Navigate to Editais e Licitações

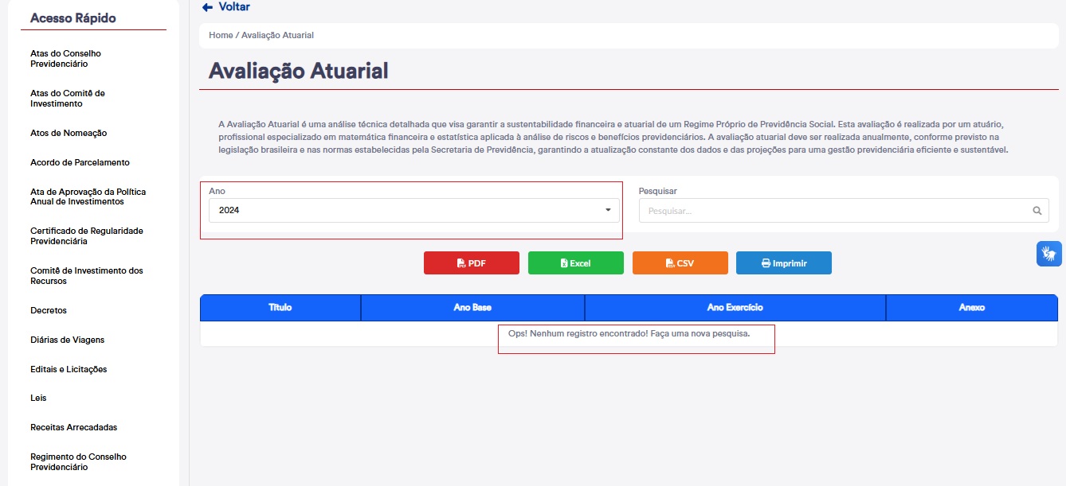(x=69, y=369)
